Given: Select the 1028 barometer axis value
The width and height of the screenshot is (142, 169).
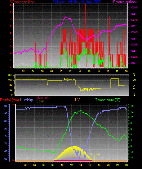Looking at the screenshot, I should [133, 14].
